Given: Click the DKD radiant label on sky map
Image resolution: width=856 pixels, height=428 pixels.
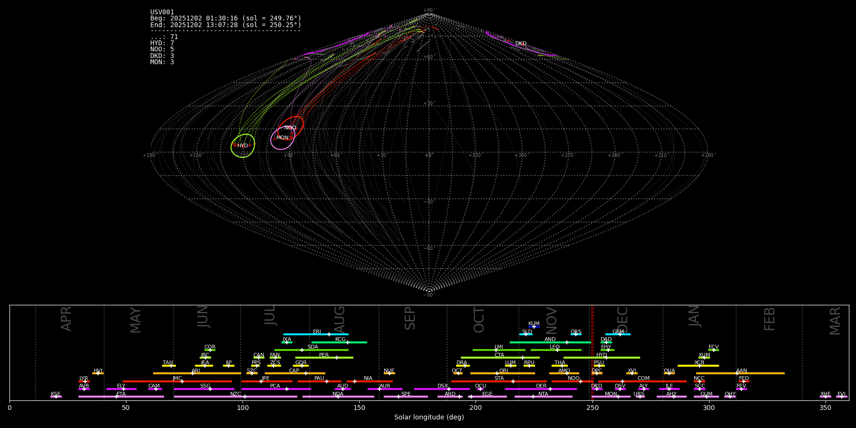Looking at the screenshot, I should click(x=521, y=44).
